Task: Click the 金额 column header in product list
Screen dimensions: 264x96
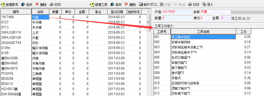Action: (x=82, y=12)
